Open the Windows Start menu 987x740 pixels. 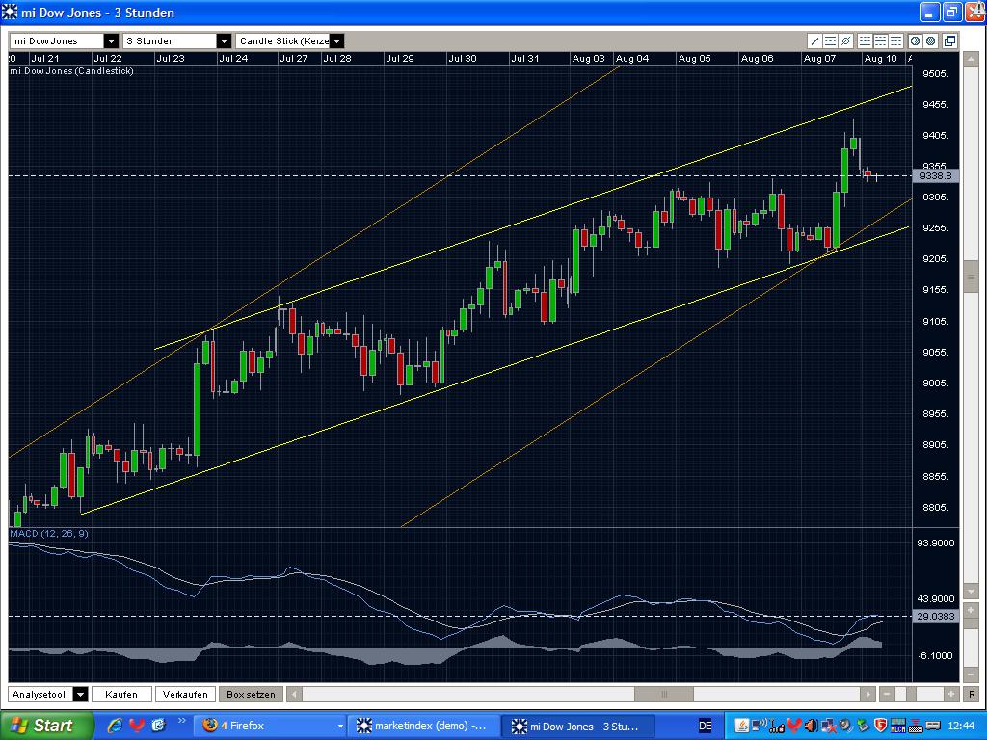(x=47, y=726)
